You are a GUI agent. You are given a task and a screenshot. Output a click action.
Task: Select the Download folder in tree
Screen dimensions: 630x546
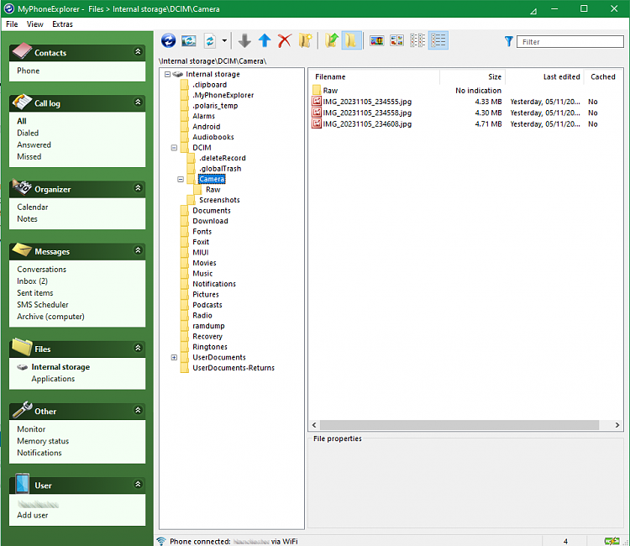tap(210, 221)
